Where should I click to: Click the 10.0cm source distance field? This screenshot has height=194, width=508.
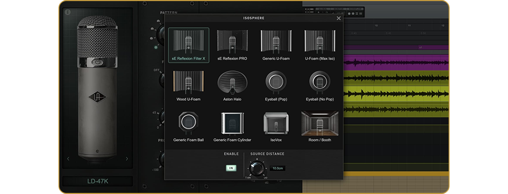pyautogui.click(x=278, y=168)
